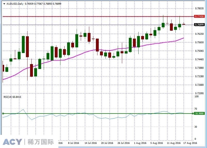The height and width of the screenshot is (148, 207).
Task: Click the 5 Aug 2016 date label
Action: (x=157, y=143)
